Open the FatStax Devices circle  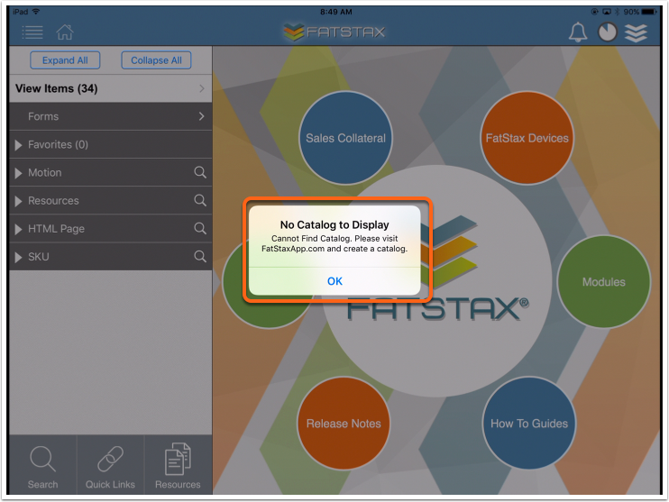(527, 138)
